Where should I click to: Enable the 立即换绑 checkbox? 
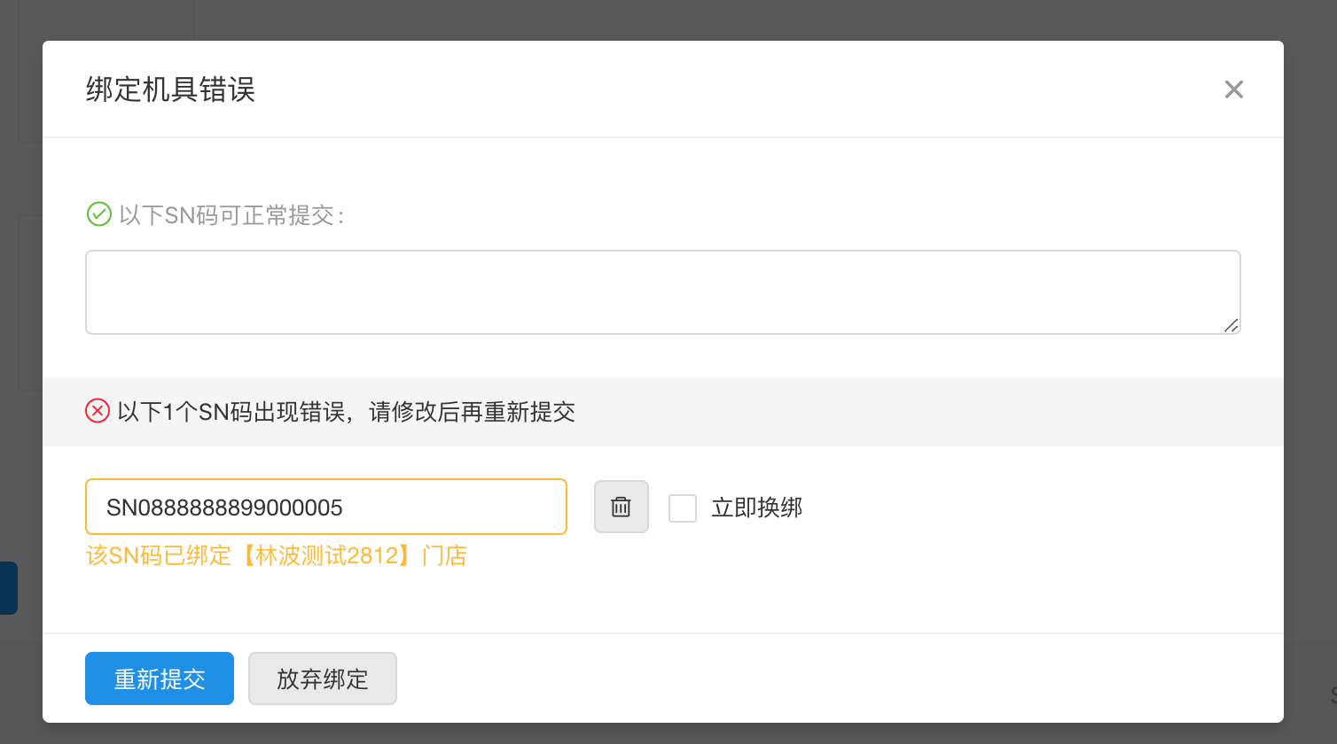tap(682, 508)
